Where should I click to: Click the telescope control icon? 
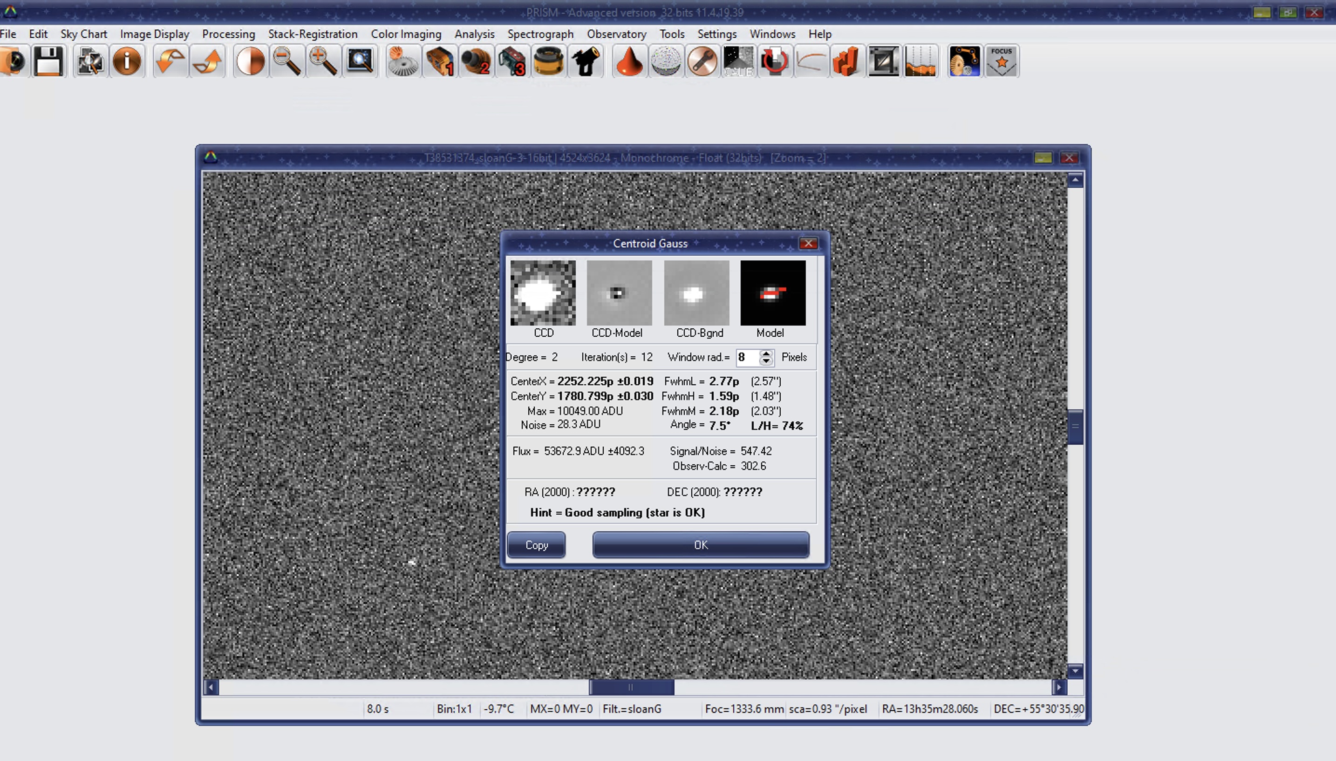coord(586,61)
